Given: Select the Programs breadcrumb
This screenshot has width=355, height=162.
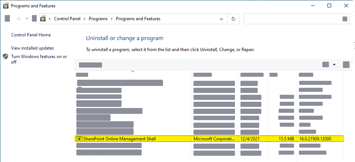Looking at the screenshot, I should 98,19.
